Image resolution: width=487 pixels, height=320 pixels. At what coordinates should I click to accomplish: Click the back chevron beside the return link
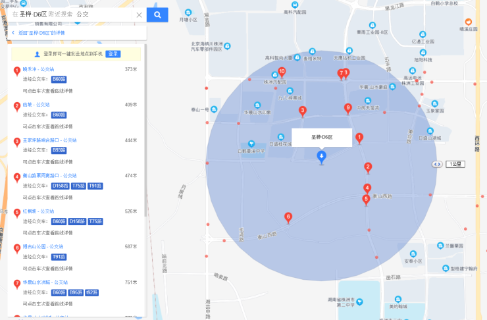13,33
